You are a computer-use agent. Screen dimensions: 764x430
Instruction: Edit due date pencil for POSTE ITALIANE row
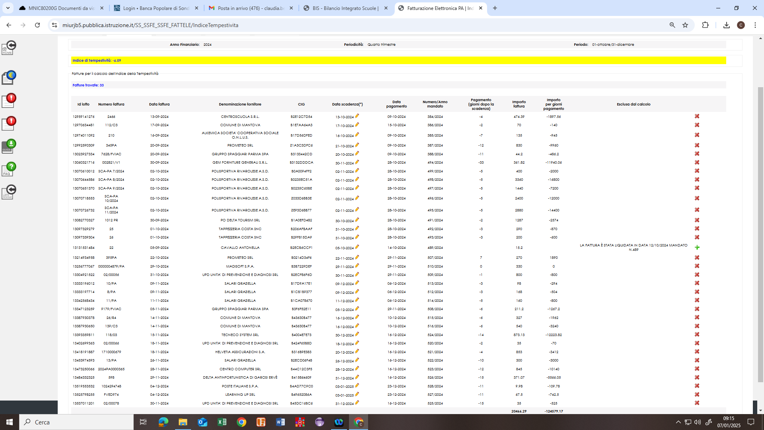click(x=357, y=385)
